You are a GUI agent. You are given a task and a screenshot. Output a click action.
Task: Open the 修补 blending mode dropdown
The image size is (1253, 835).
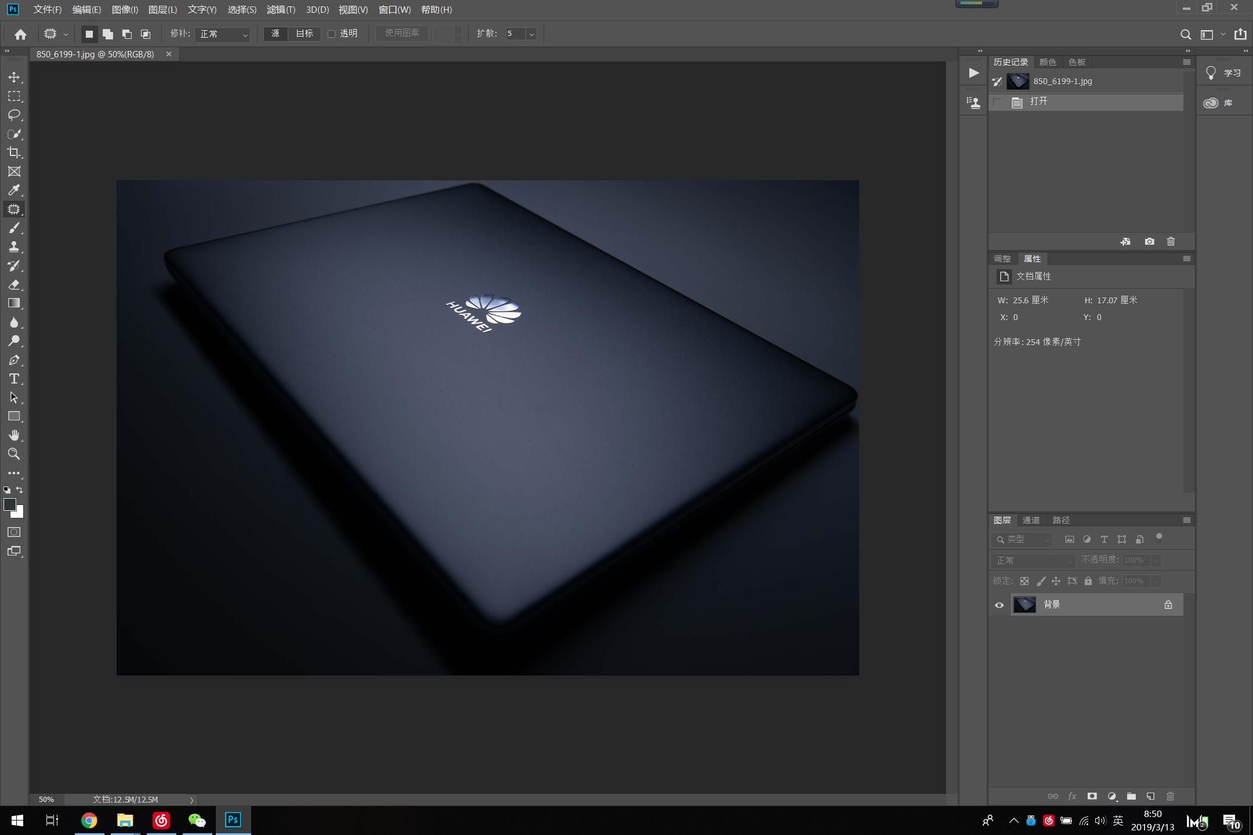pos(222,34)
